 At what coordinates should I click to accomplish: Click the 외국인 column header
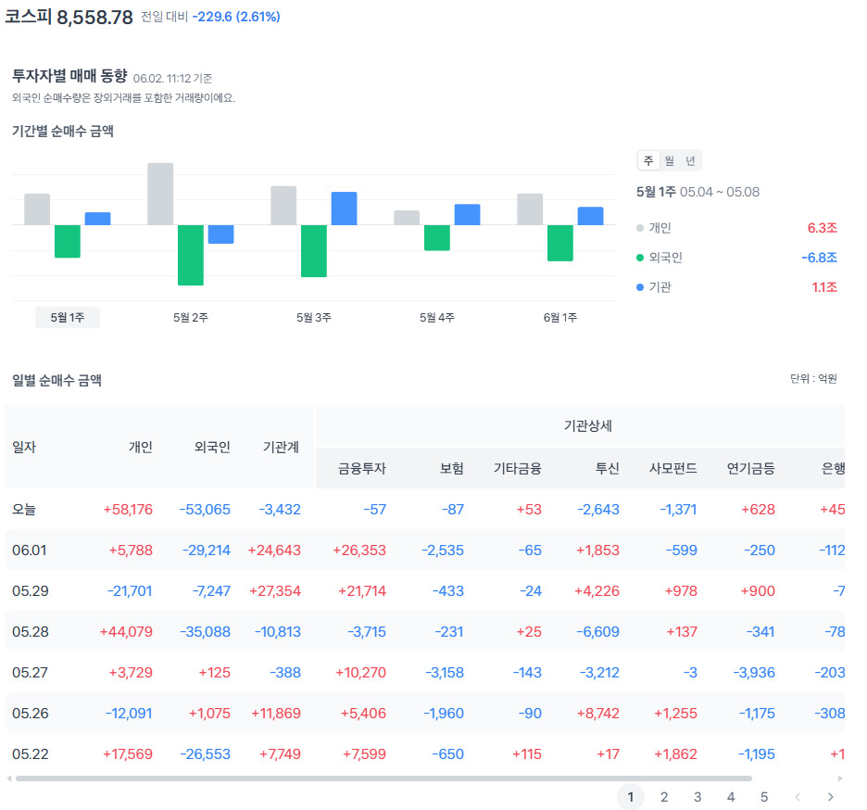(212, 447)
